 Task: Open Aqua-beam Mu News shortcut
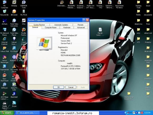click(x=119, y=4)
